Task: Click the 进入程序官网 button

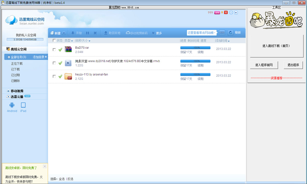Action: (x=264, y=65)
